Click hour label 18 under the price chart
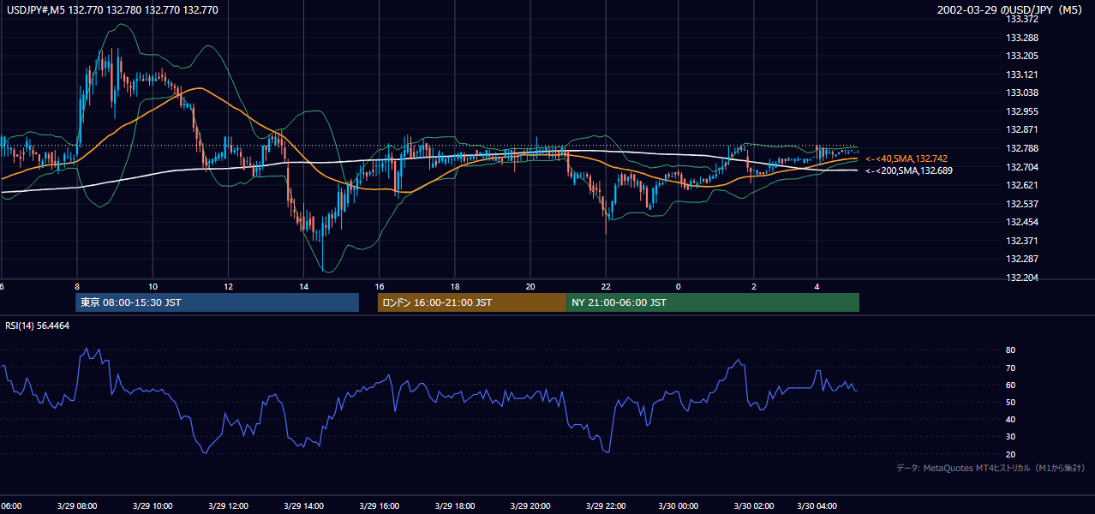The height and width of the screenshot is (514, 1095). 455,286
